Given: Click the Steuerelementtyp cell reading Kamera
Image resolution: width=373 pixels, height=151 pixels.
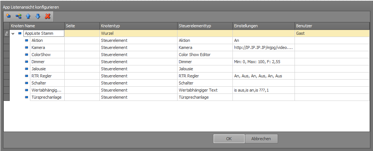Looking at the screenshot, I should tap(205, 48).
